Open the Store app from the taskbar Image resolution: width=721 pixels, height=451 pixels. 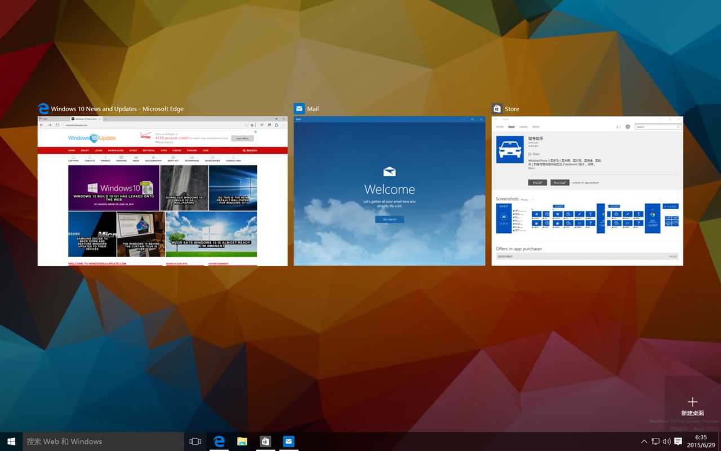(265, 441)
